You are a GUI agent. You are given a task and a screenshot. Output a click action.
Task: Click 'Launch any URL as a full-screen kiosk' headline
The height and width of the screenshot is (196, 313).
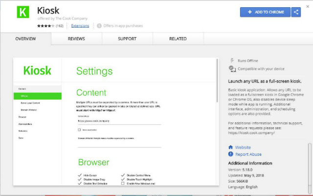coord(265,81)
